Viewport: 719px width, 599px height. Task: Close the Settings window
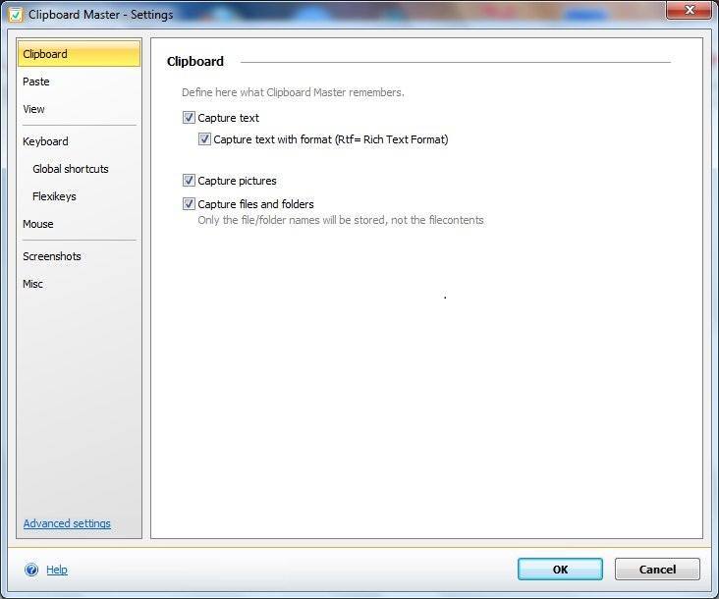(690, 10)
